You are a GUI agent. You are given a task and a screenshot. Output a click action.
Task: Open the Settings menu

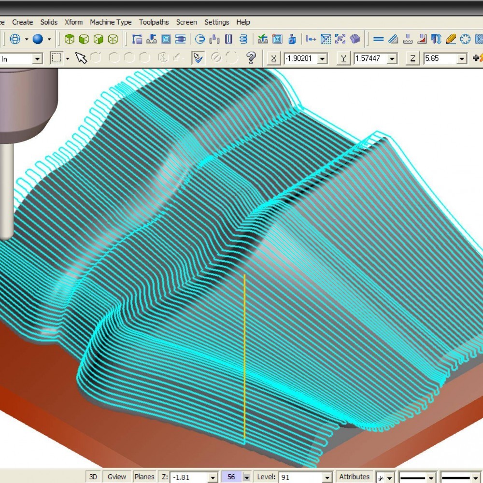[x=216, y=22]
